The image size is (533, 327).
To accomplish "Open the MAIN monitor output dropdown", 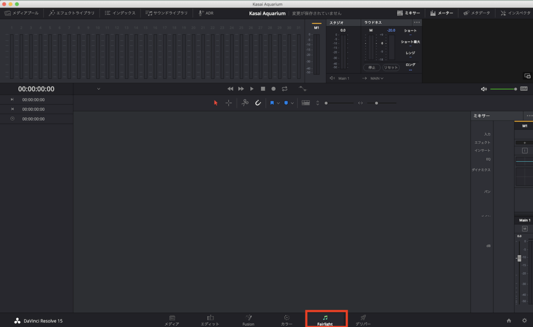I will (x=377, y=79).
